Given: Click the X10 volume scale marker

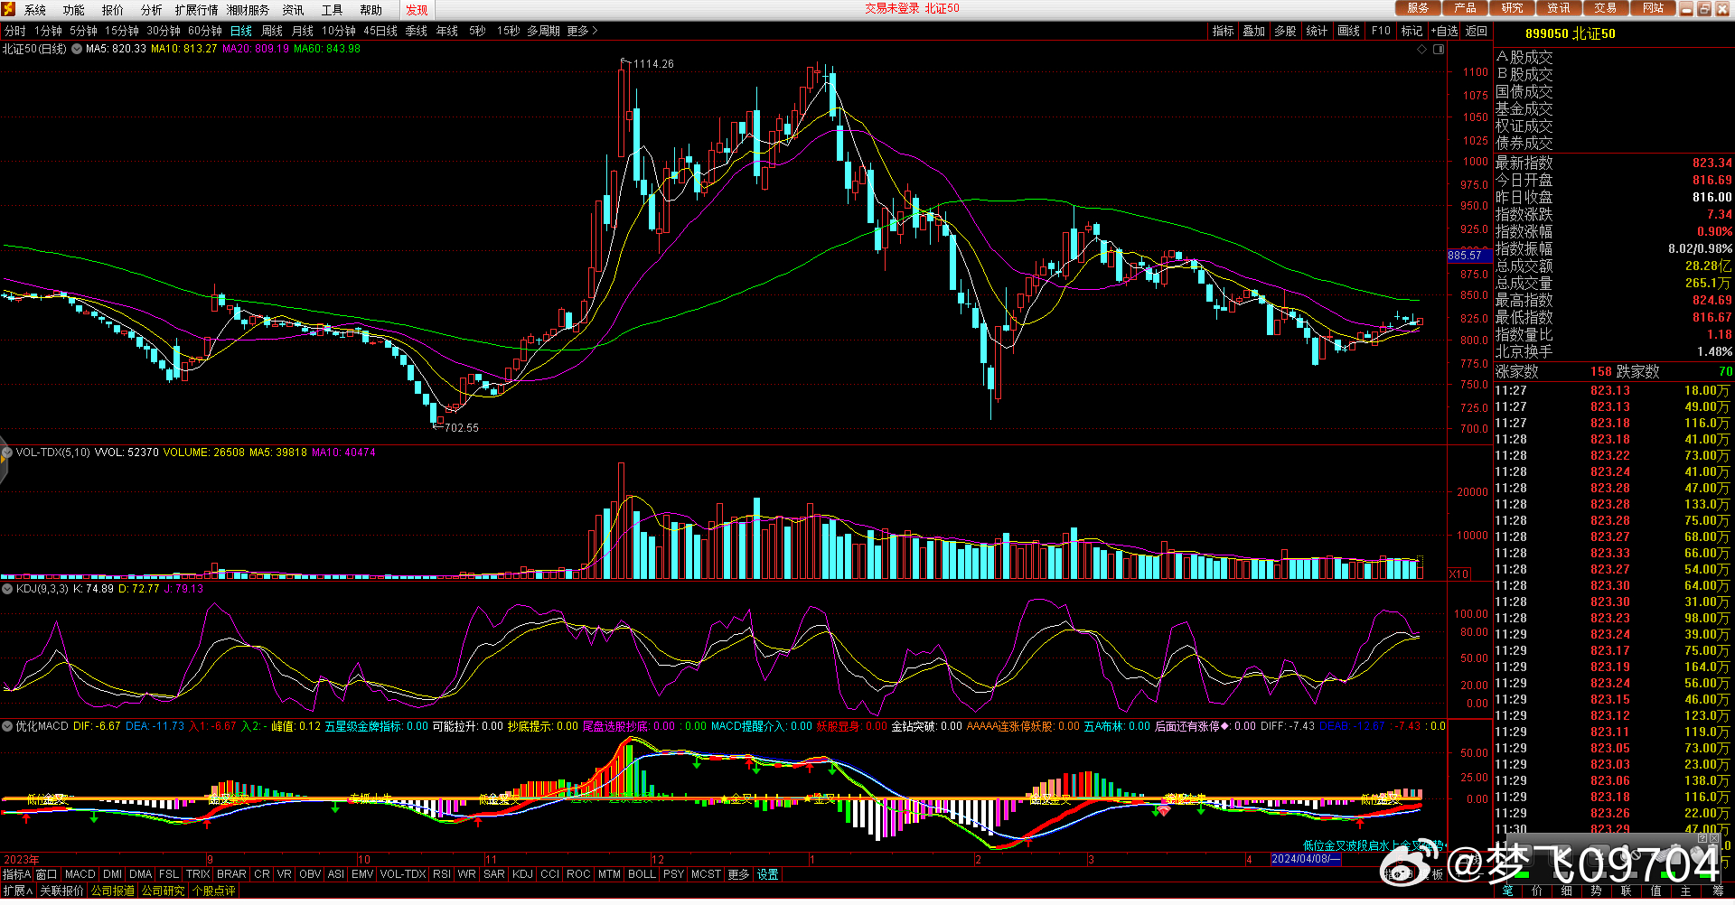Looking at the screenshot, I should (1458, 574).
